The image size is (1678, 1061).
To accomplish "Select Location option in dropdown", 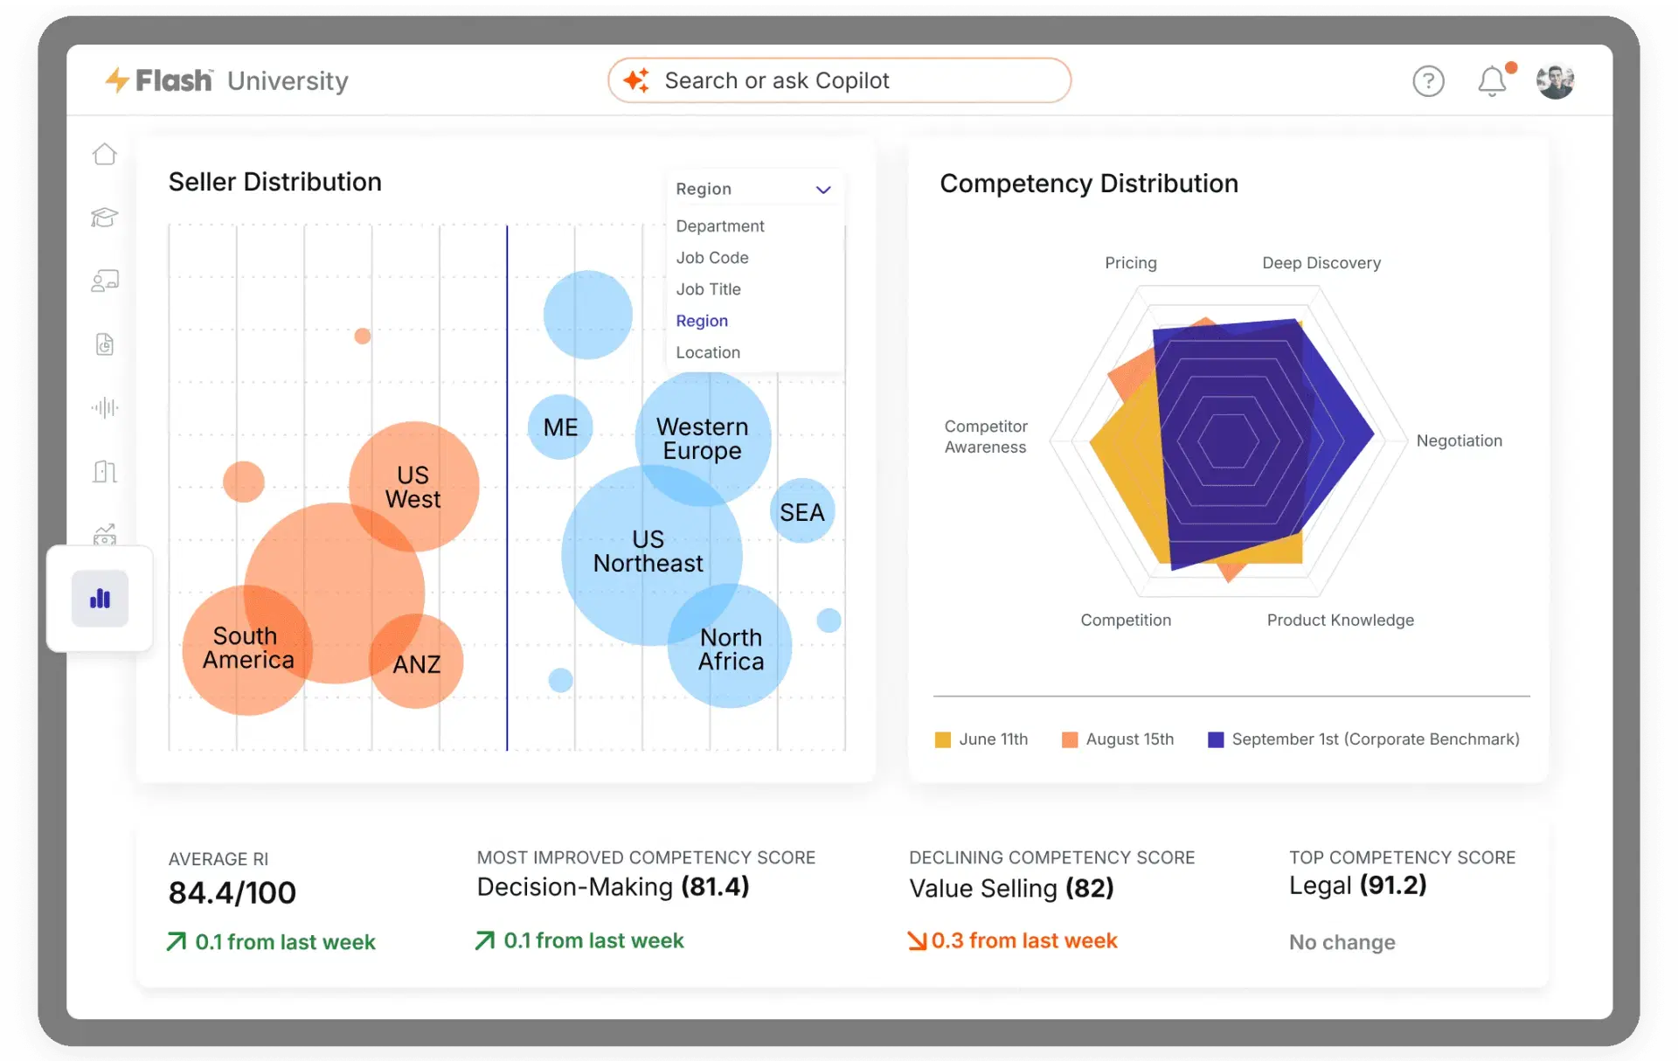I will pyautogui.click(x=708, y=352).
